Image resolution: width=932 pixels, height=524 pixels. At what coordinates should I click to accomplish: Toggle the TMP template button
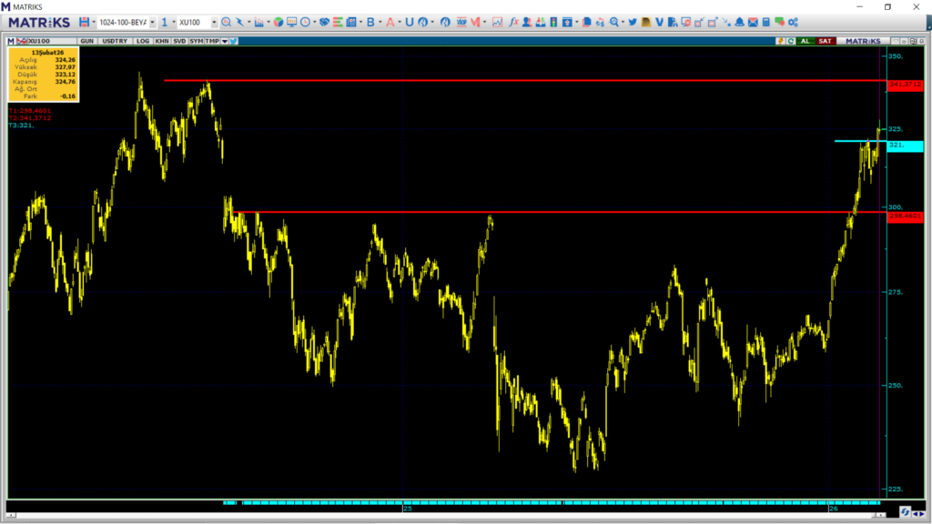click(x=212, y=41)
